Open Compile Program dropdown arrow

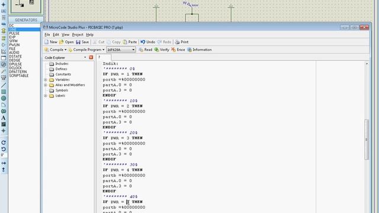(x=104, y=50)
